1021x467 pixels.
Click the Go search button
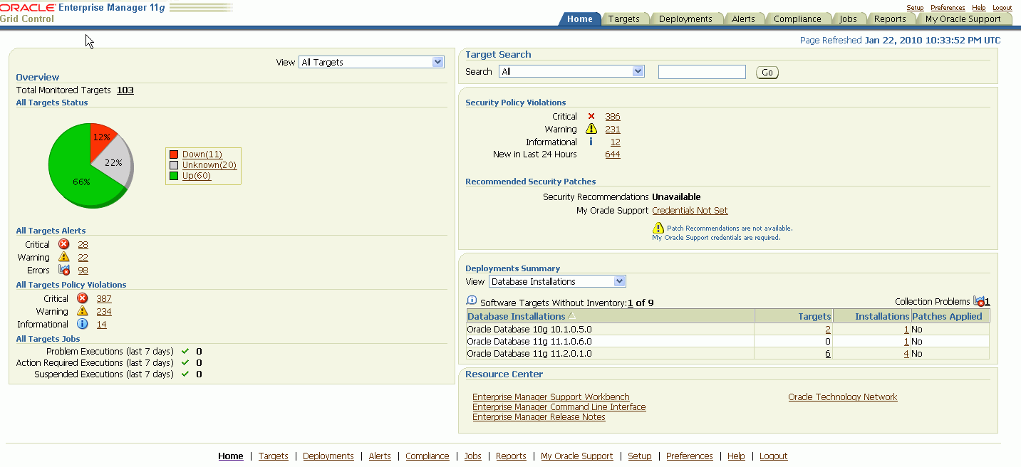coord(767,73)
